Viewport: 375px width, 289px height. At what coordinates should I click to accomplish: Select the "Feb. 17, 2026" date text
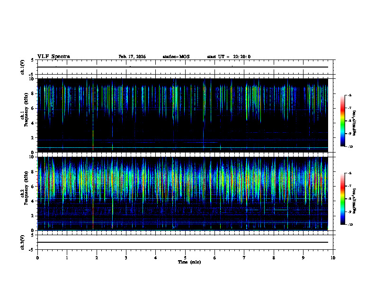coord(132,57)
